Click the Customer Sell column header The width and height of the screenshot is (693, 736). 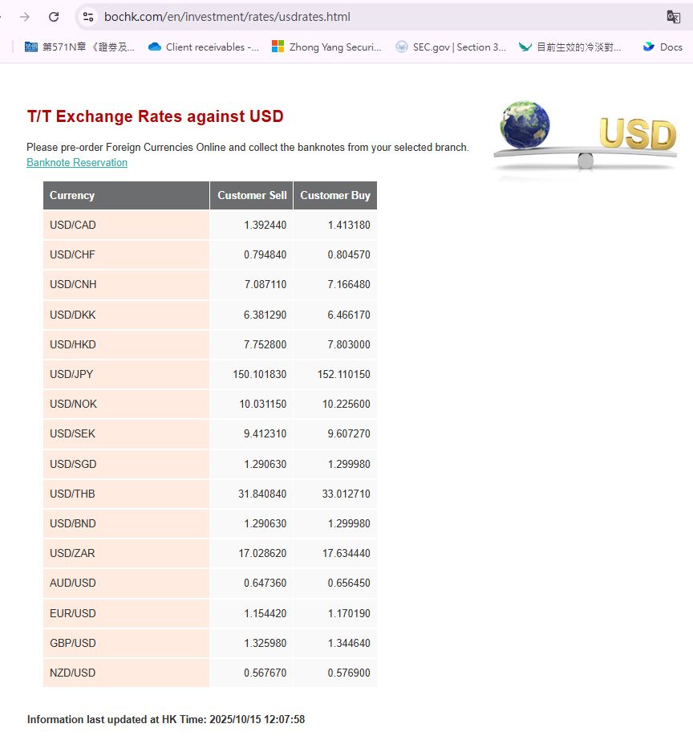pos(252,195)
